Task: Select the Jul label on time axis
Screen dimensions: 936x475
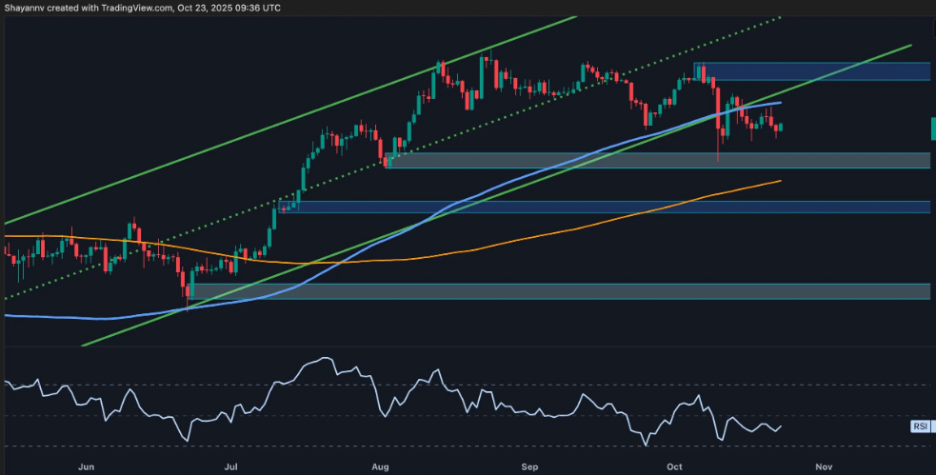Action: click(230, 466)
